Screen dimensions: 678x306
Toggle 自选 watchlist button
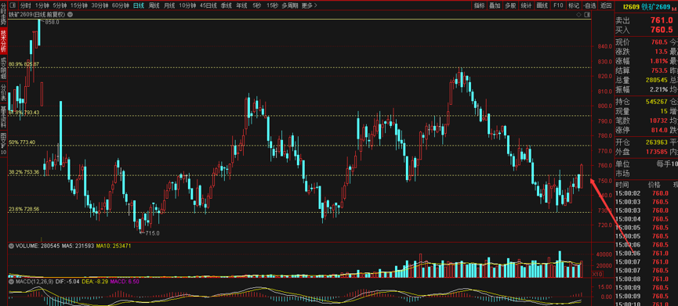pyautogui.click(x=589, y=5)
